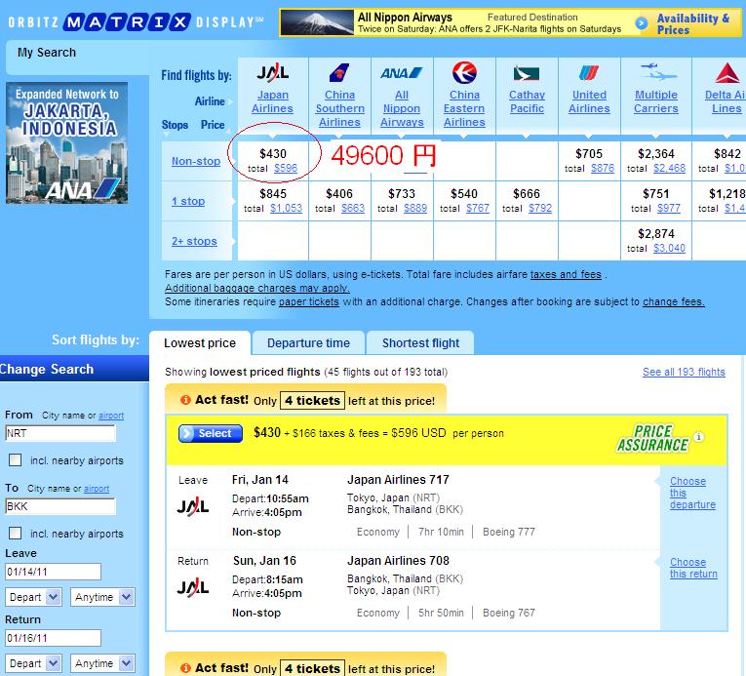The width and height of the screenshot is (746, 676).
Task: Click the Mount Fuji image in the ANA banner
Action: point(317,22)
